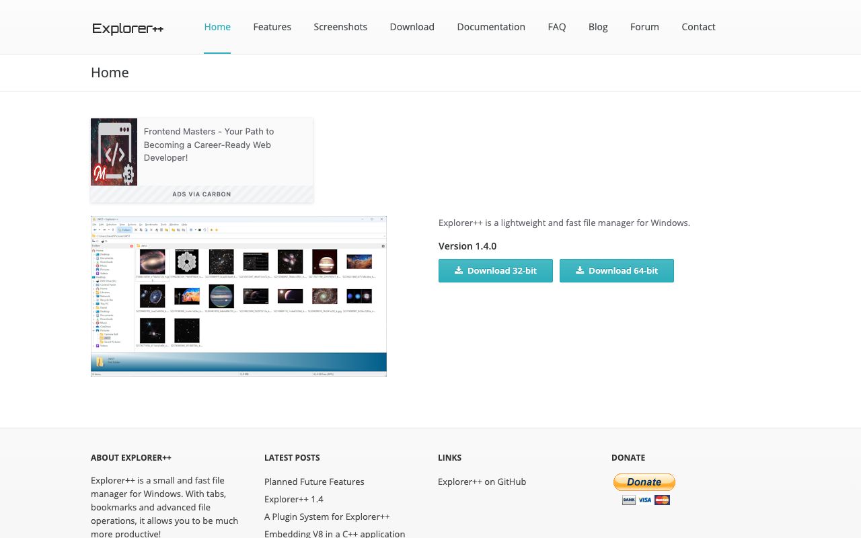Screen dimensions: 861x538
Task: Open the Home navigation tab
Action: click(217, 27)
